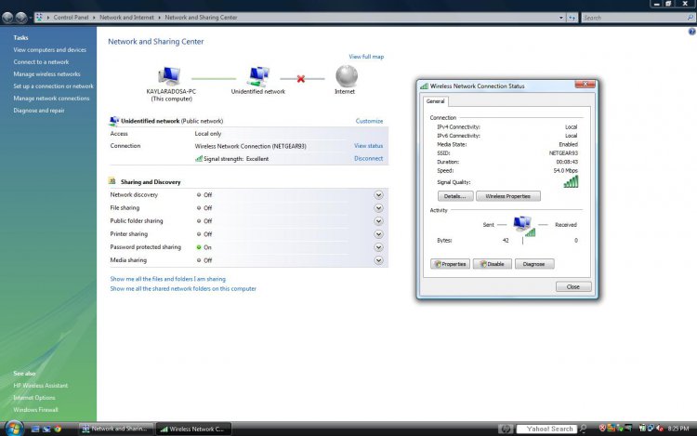Open Set up a connection or network

click(53, 86)
